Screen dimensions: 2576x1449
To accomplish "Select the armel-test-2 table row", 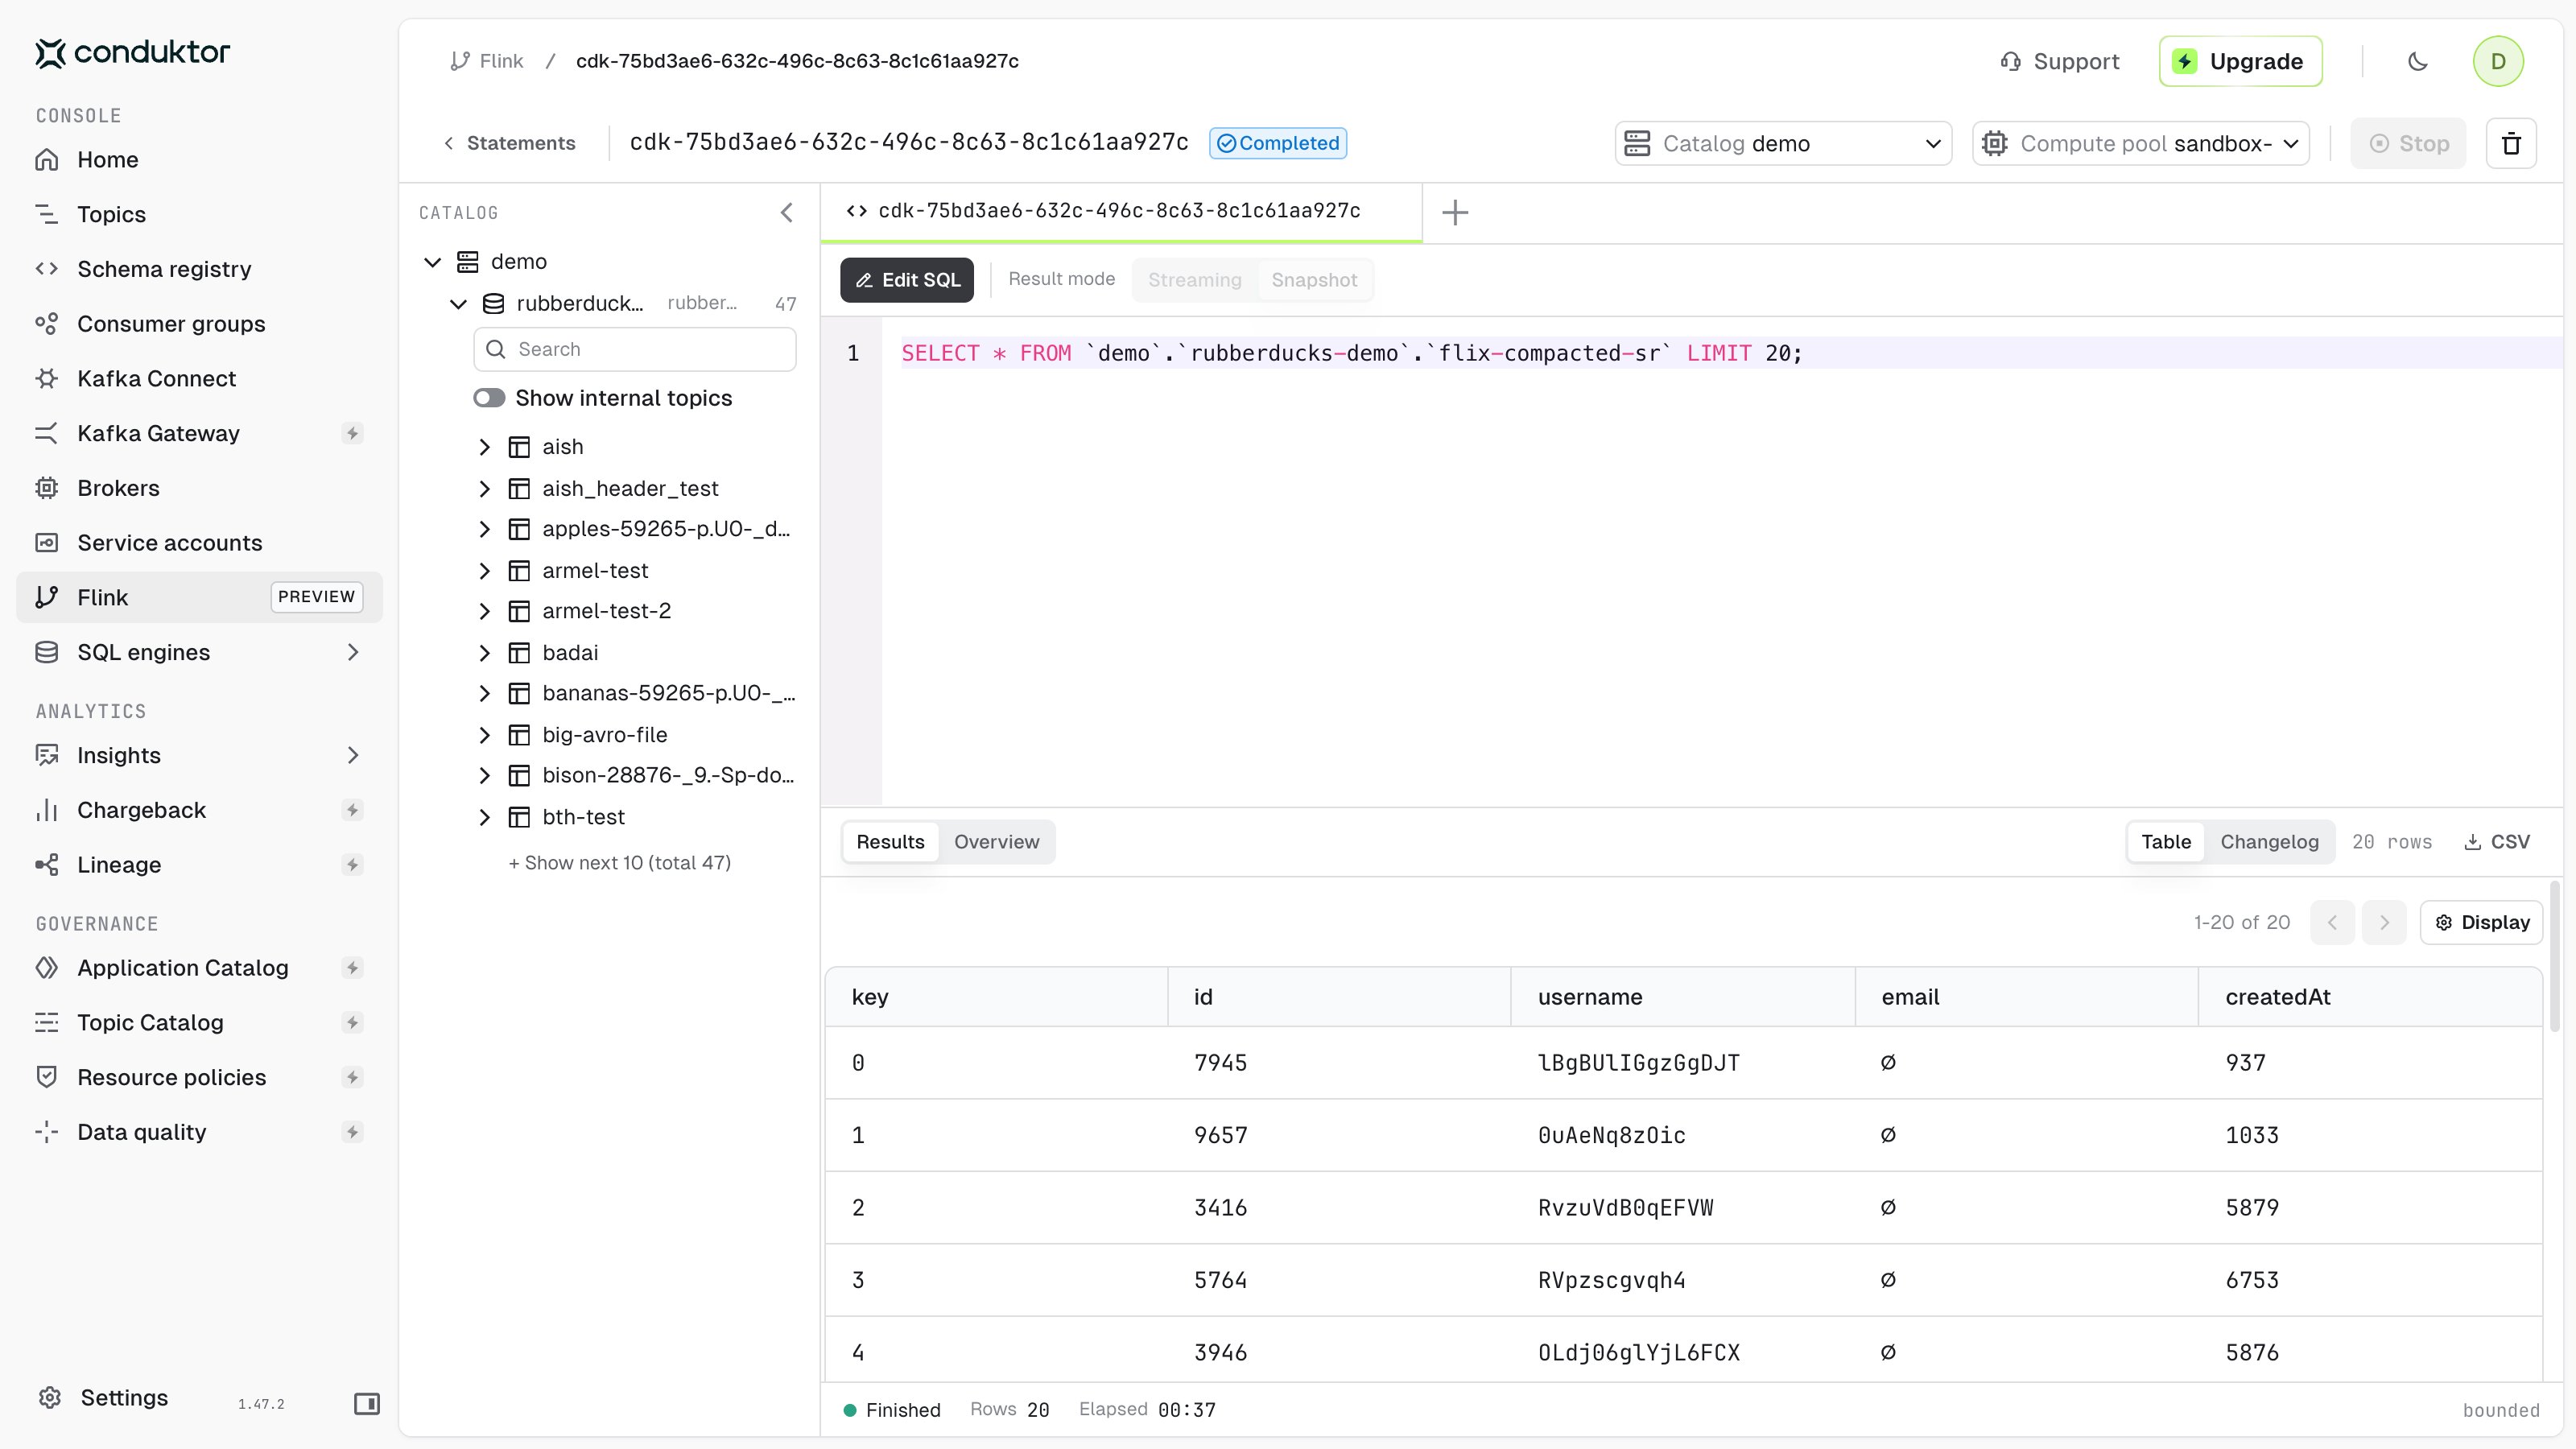I will 635,611.
